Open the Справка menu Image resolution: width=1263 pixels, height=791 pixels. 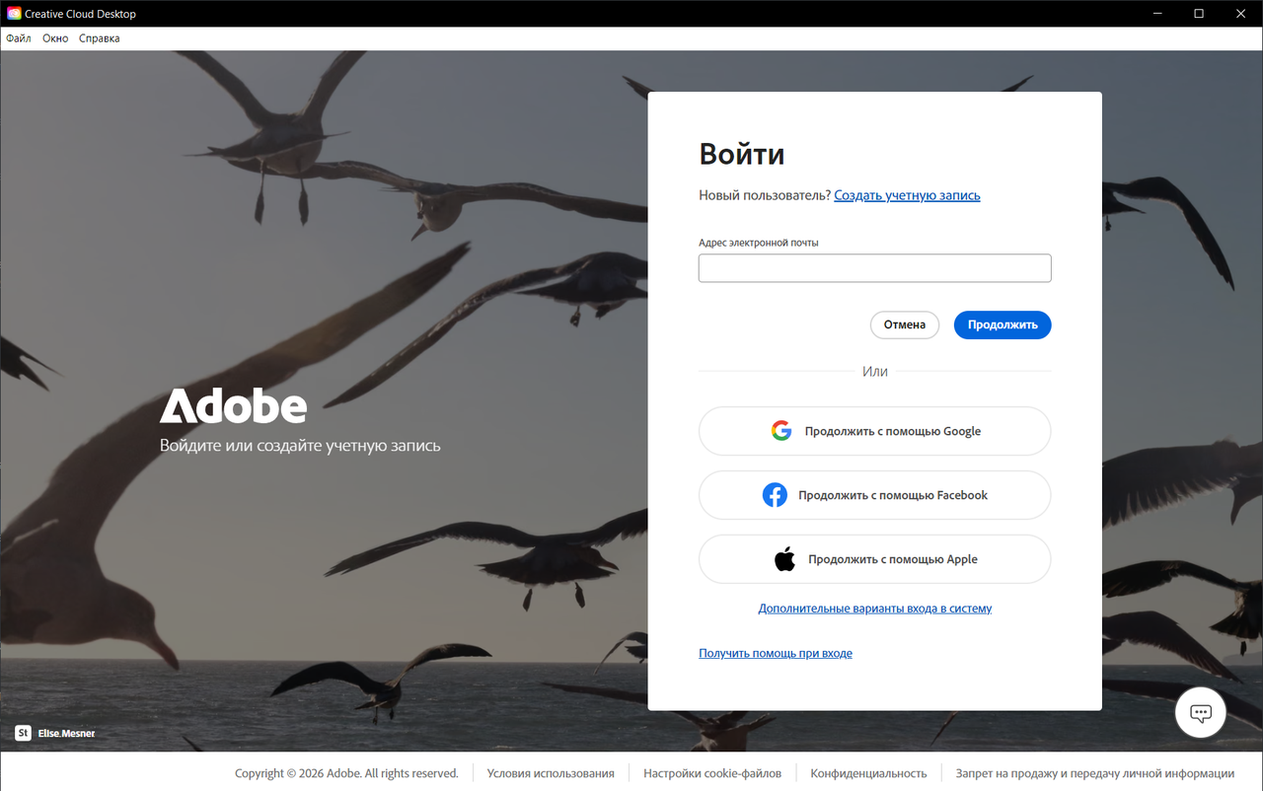100,38
